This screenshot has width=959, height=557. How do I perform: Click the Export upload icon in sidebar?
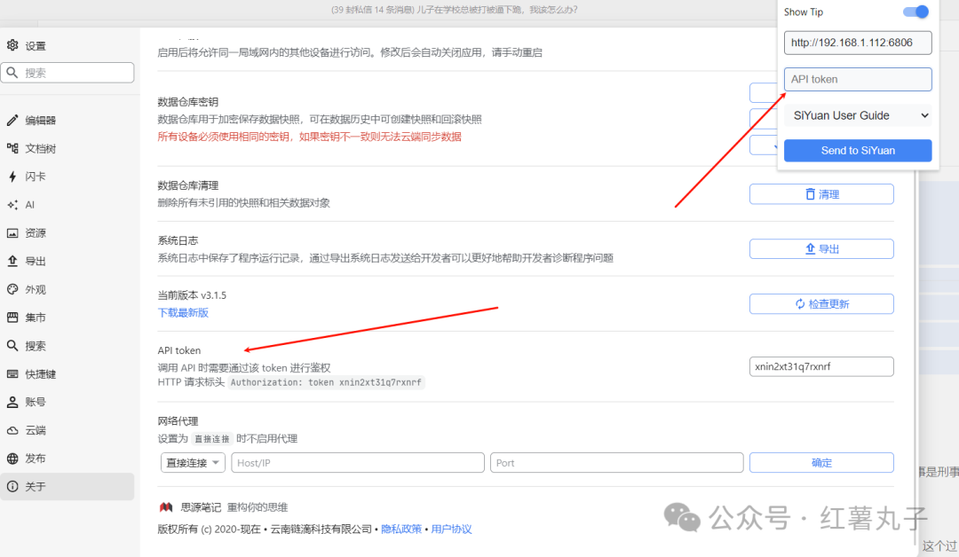coord(12,261)
